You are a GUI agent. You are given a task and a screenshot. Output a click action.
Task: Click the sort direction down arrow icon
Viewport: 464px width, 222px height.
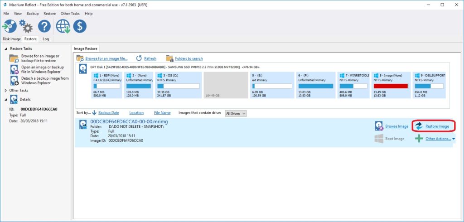[x=94, y=113]
